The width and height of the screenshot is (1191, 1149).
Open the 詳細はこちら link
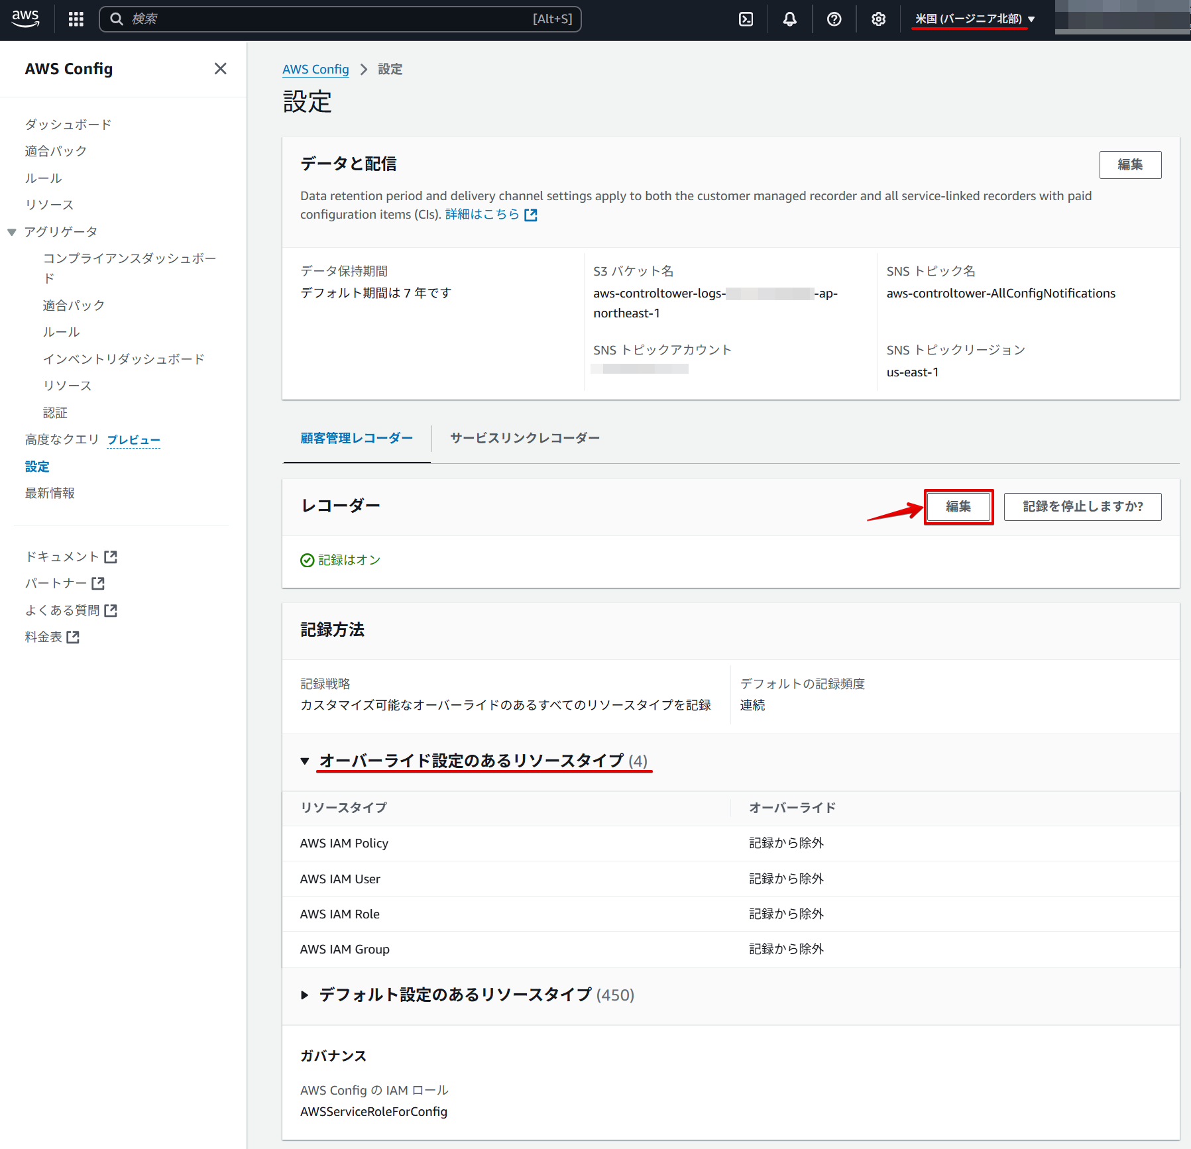pos(482,215)
